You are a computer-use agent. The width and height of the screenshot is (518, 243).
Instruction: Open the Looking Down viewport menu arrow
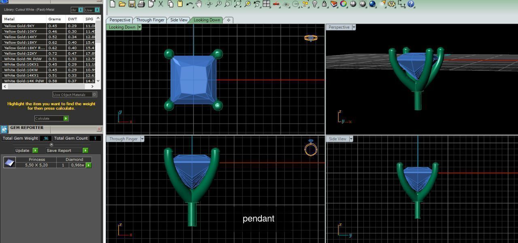point(139,27)
